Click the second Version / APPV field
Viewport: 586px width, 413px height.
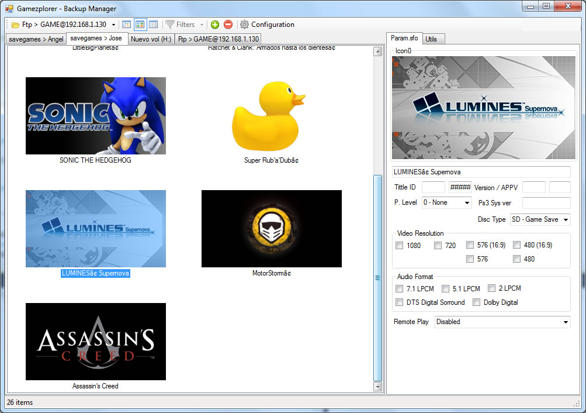coord(560,187)
